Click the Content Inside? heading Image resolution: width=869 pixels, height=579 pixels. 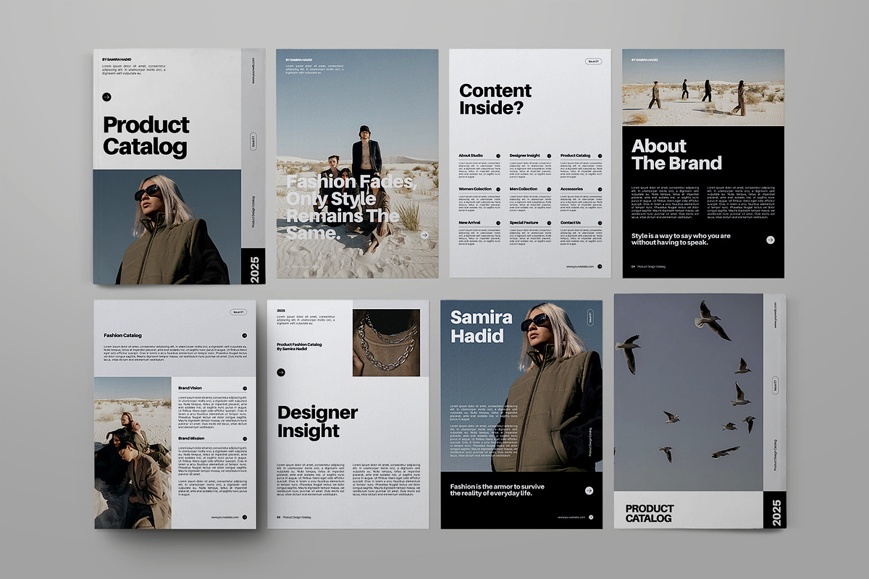pyautogui.click(x=495, y=100)
